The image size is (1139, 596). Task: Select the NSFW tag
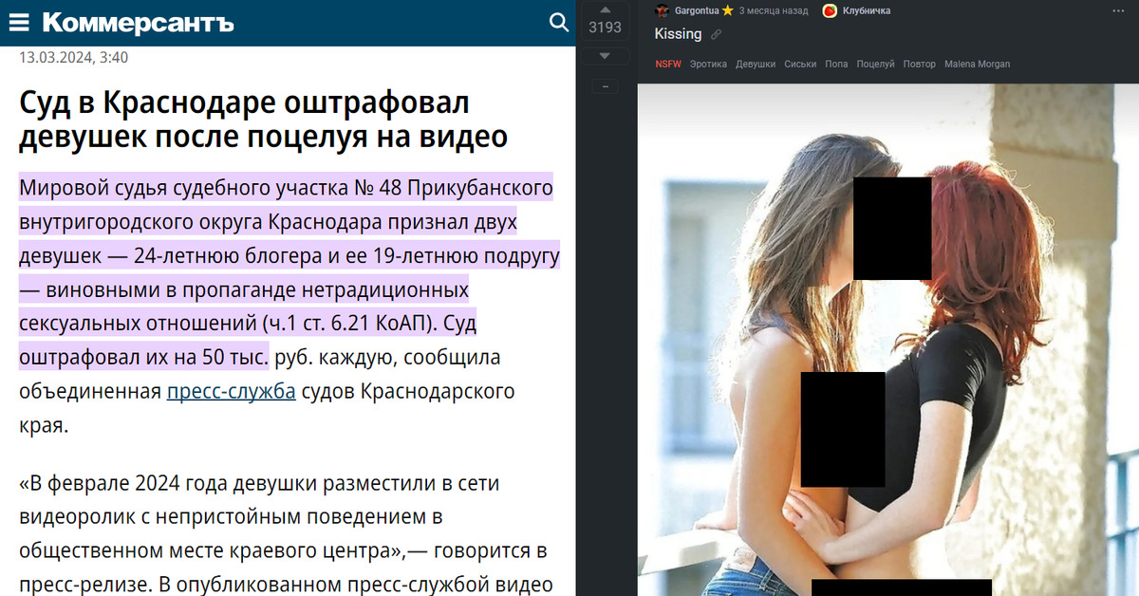click(x=667, y=64)
